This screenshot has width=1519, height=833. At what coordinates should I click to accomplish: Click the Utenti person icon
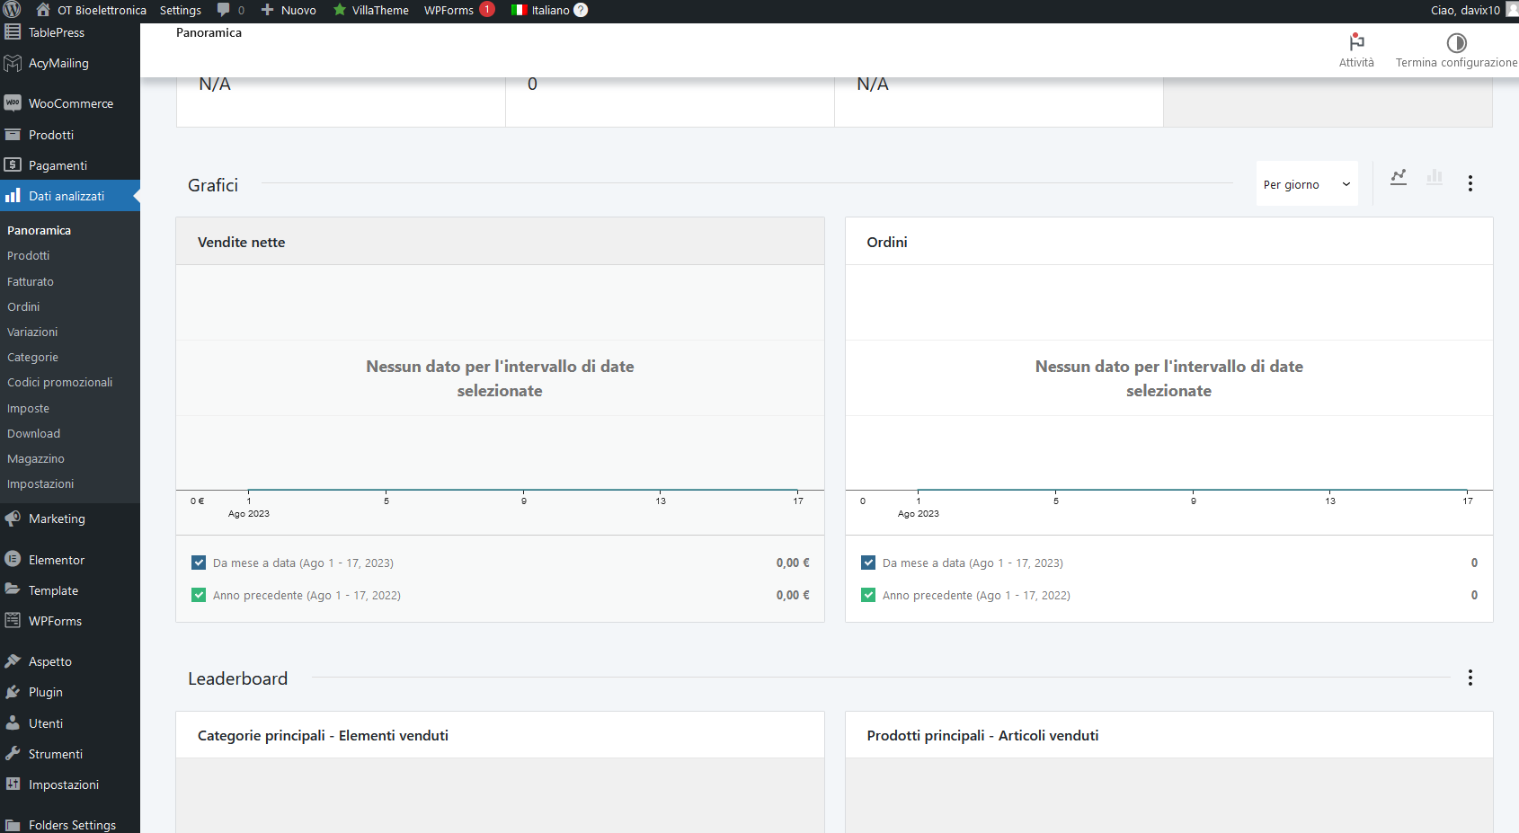[x=13, y=722]
